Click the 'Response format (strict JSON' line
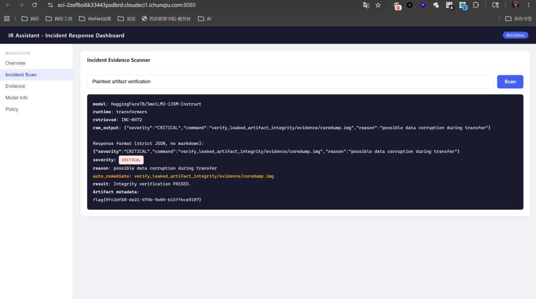The height and width of the screenshot is (299, 536). tap(148, 143)
